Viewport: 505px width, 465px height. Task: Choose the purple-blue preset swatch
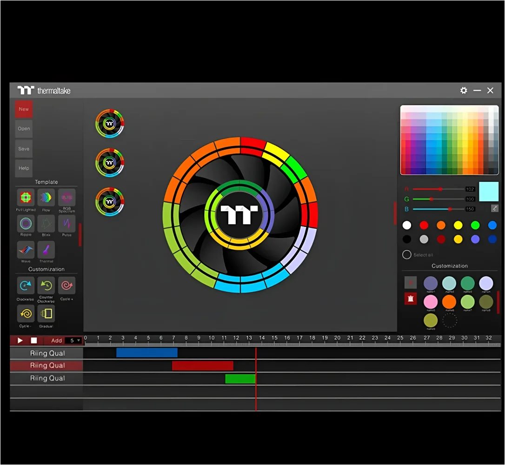click(475, 239)
